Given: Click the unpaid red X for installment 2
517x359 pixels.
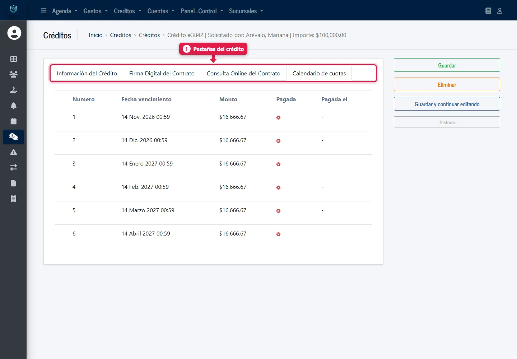Looking at the screenshot, I should (278, 141).
